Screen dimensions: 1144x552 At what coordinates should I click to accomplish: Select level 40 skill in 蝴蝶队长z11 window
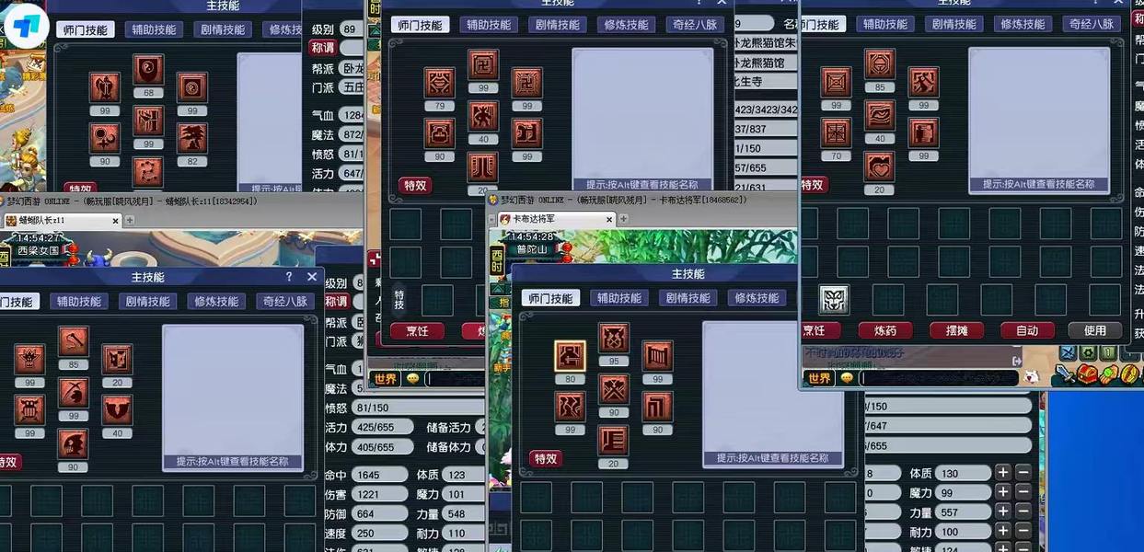coord(117,410)
